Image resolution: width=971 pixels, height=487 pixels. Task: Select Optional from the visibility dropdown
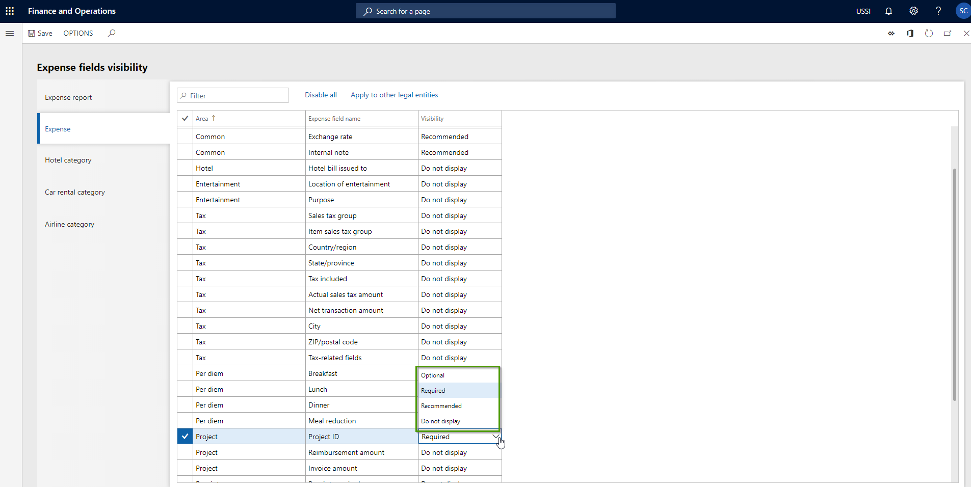coord(432,375)
